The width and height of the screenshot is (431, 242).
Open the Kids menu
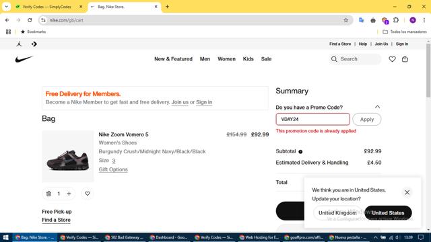pos(248,59)
